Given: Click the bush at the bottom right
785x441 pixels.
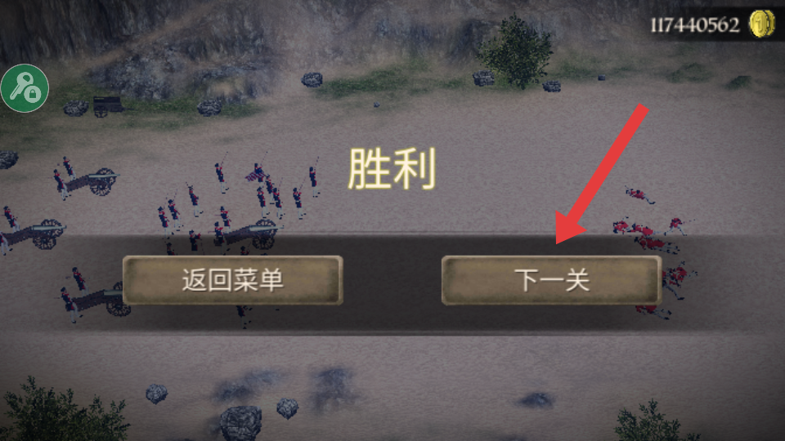Looking at the screenshot, I should [x=653, y=422].
